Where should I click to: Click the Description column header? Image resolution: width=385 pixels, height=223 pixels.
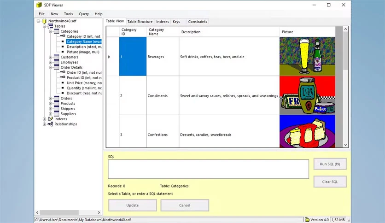tap(229, 32)
